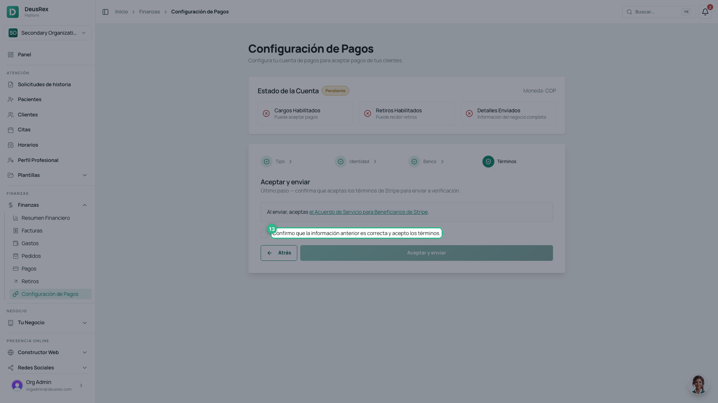Click the Banco step check icon
Viewport: 718px width, 403px height.
[414, 162]
